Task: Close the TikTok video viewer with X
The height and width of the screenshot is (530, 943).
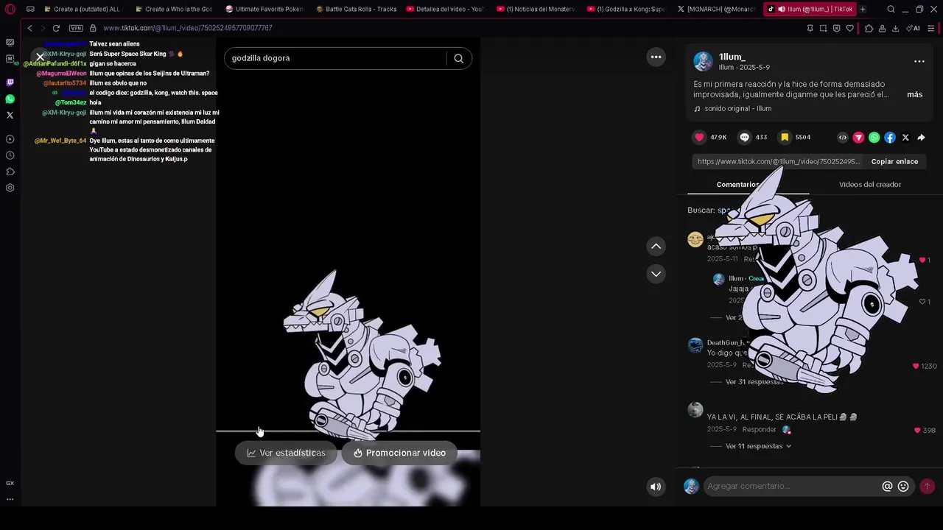Action: click(x=40, y=57)
